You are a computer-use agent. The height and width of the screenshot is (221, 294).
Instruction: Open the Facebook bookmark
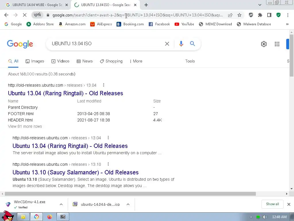(159, 24)
